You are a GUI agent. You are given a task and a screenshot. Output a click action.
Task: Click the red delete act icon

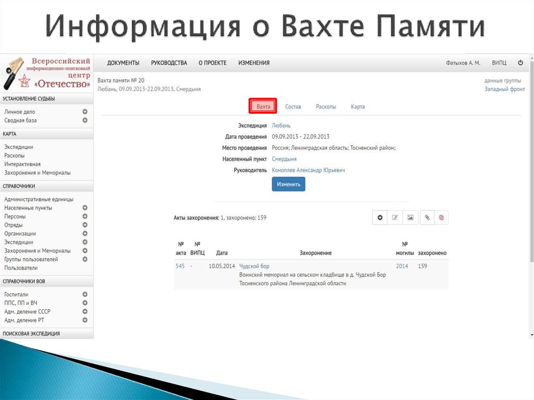441,217
